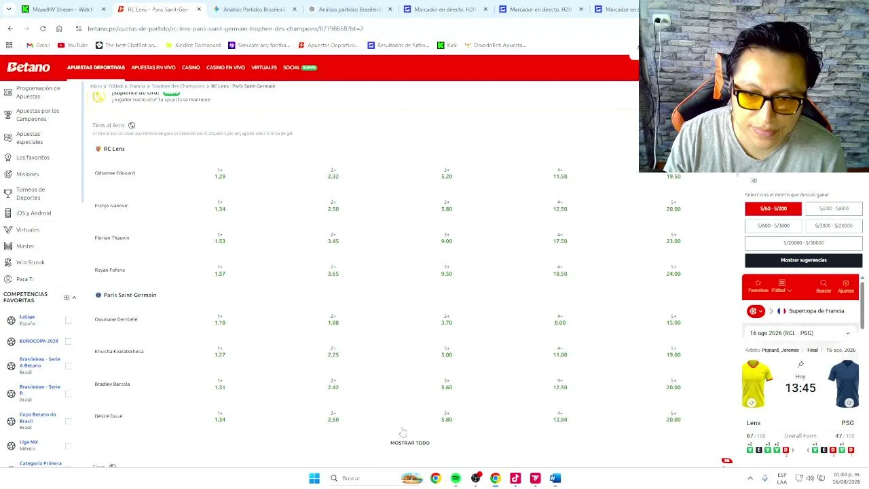Open the Virtuales icon in sidebar
This screenshot has height=489, width=869.
pos(8,230)
